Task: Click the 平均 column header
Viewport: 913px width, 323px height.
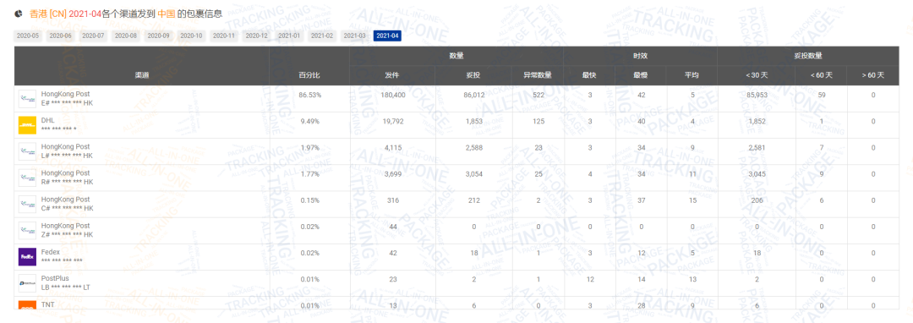Action: 692,75
